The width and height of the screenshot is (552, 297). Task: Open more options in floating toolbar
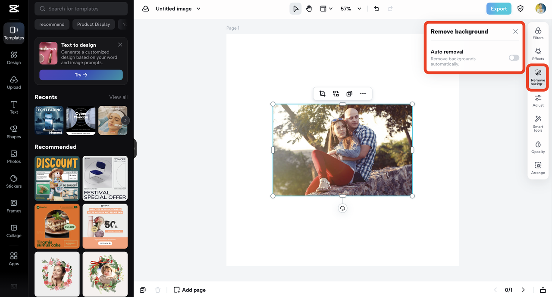363,93
